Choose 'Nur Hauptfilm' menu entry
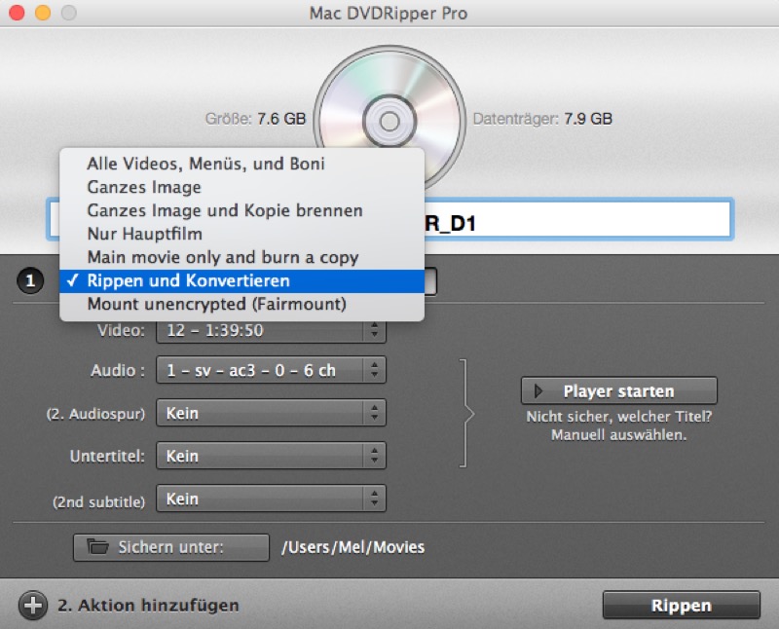This screenshot has height=629, width=779. tap(144, 234)
